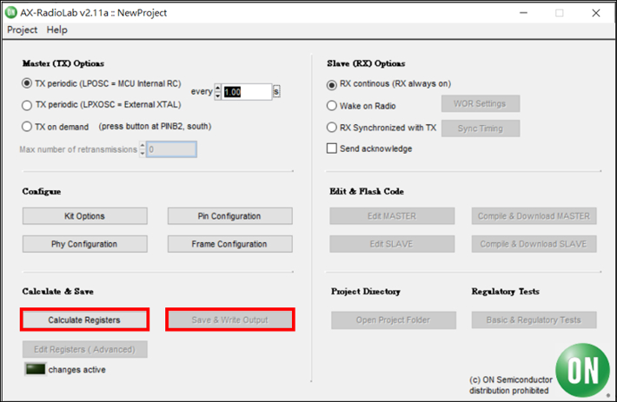The width and height of the screenshot is (617, 402).
Task: Open Edit Registers (Advanced)
Action: pos(85,349)
